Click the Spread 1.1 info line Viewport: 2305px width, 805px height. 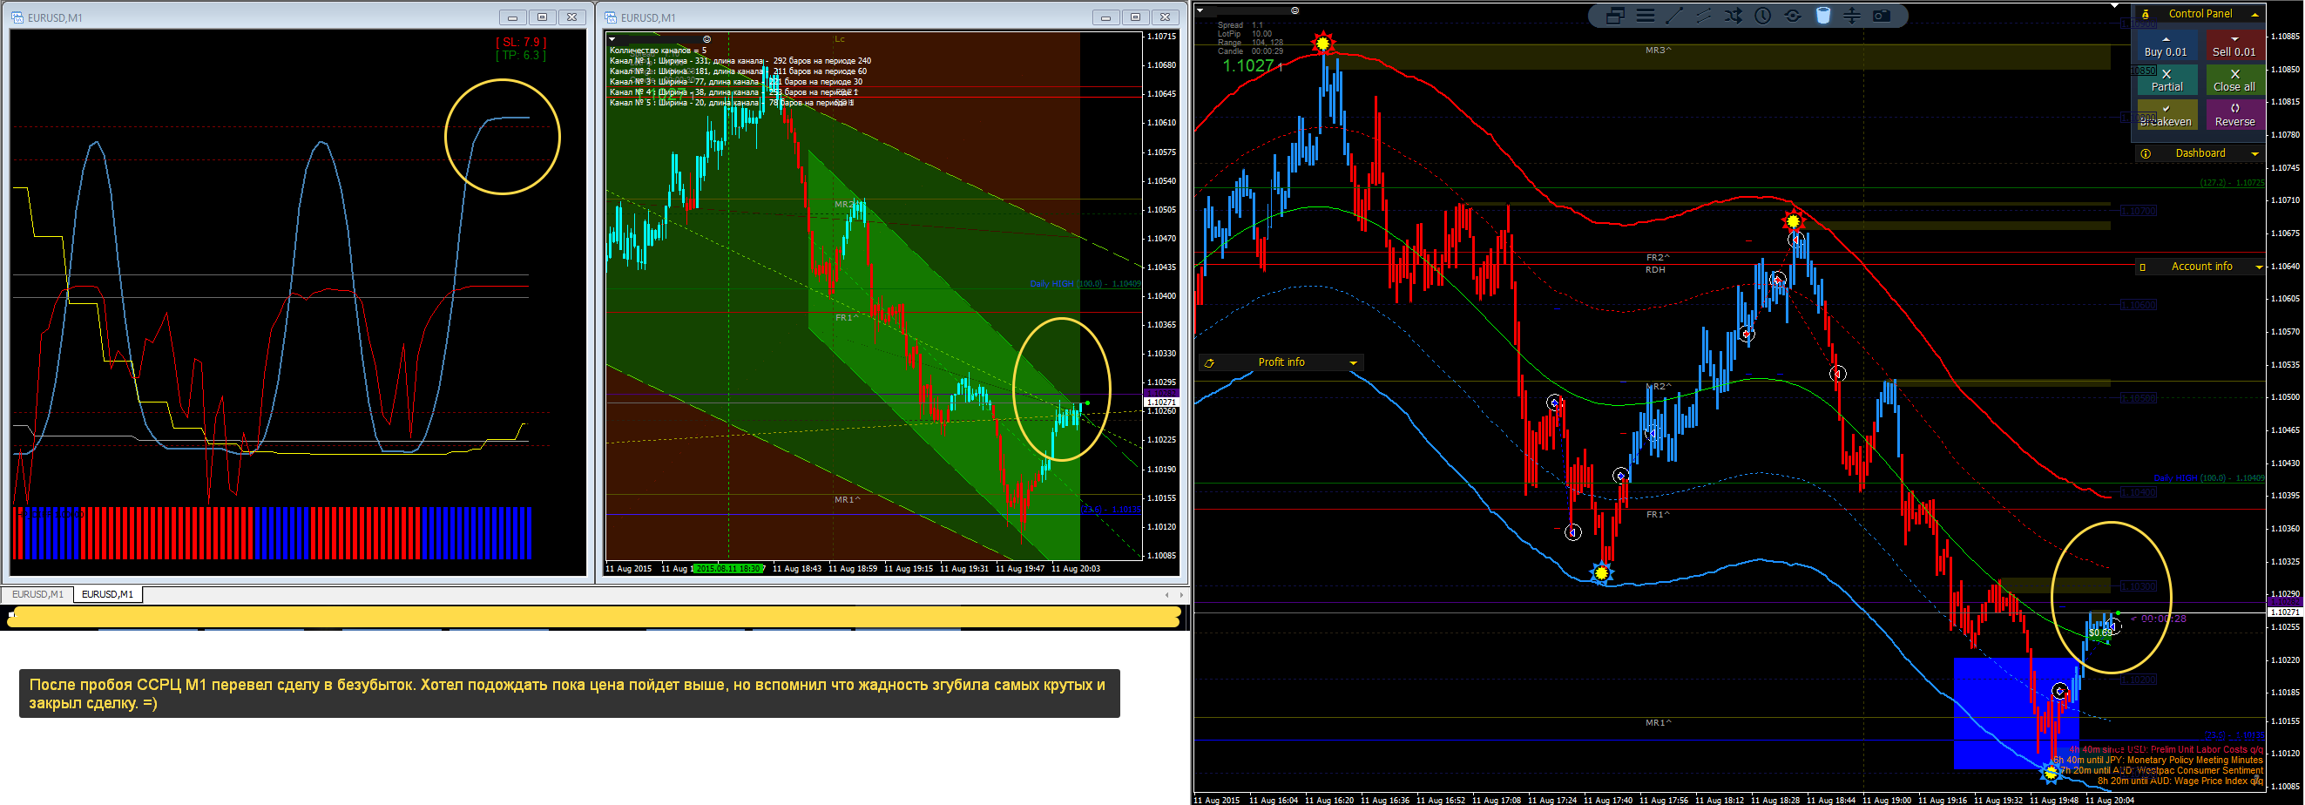[x=1240, y=25]
